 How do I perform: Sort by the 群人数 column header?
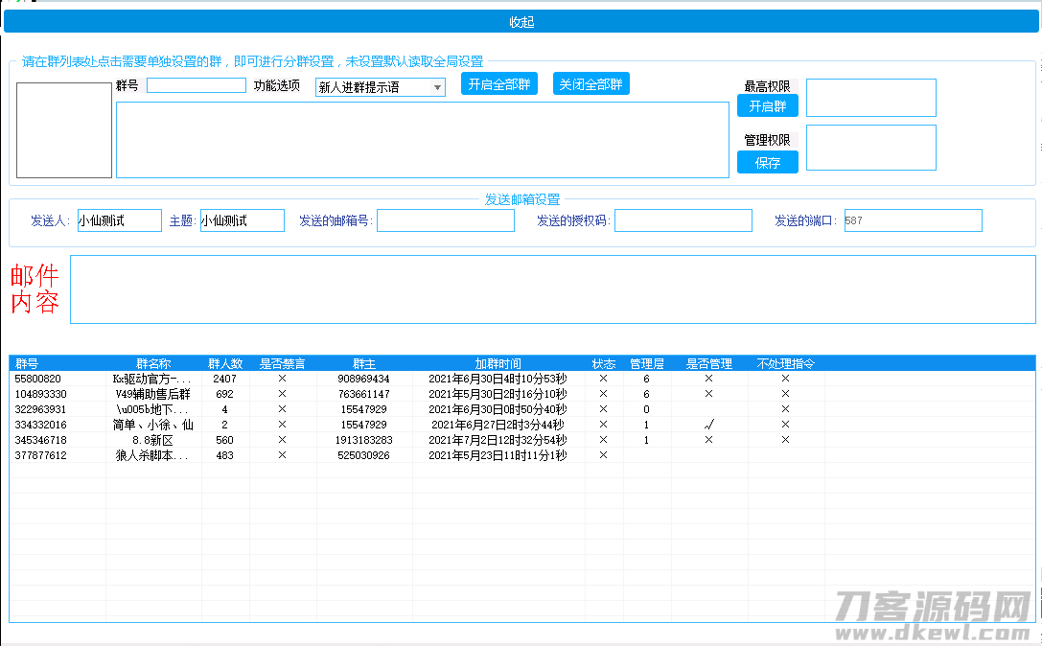225,363
